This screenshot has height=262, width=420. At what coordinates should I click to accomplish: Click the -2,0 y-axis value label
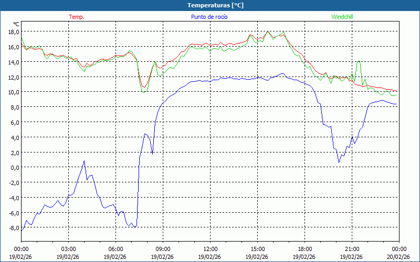(x=13, y=183)
